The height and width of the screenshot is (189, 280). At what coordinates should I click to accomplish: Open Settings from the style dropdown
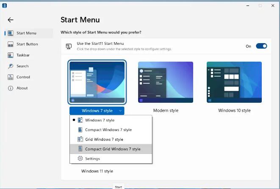[111, 159]
